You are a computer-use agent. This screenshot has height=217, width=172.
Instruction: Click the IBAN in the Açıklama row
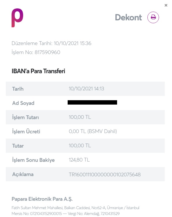pos(105,174)
